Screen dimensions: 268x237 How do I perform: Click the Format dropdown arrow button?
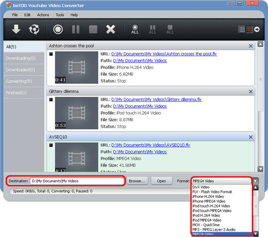[x=256, y=181]
